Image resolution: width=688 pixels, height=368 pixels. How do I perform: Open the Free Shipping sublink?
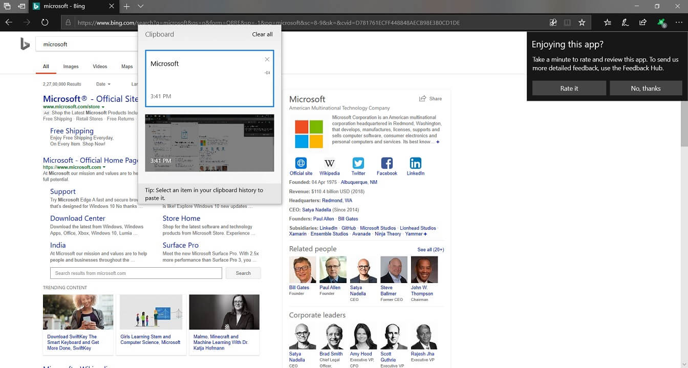point(72,131)
